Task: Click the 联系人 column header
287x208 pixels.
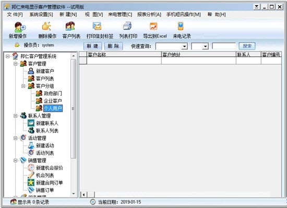Action: (x=248, y=55)
